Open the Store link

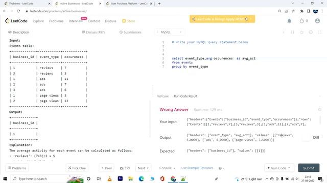click(128, 21)
